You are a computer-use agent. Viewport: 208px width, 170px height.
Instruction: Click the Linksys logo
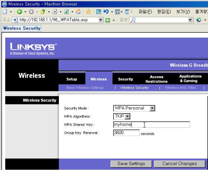coord(34,48)
